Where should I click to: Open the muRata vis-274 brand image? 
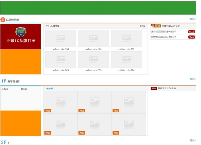tap(126, 59)
